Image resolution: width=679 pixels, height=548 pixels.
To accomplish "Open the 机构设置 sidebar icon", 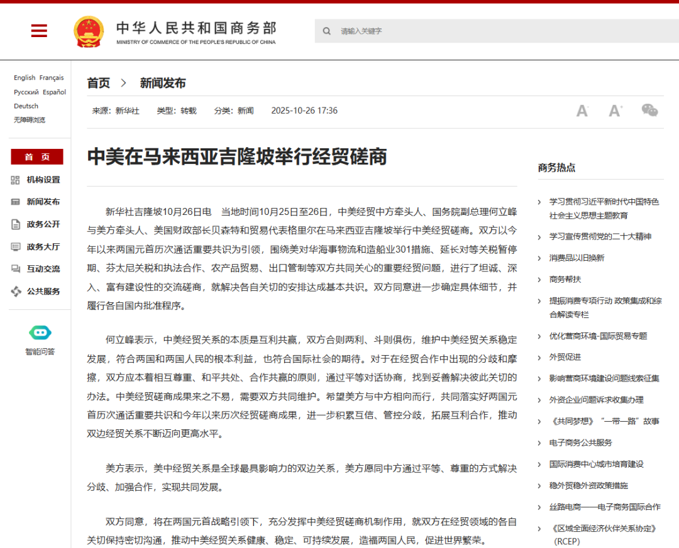I will pos(14,180).
